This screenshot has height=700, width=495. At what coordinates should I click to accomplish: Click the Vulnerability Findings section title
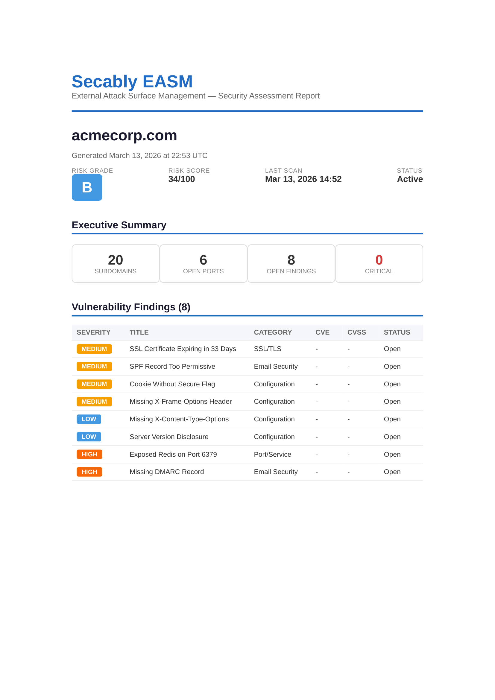tap(131, 307)
